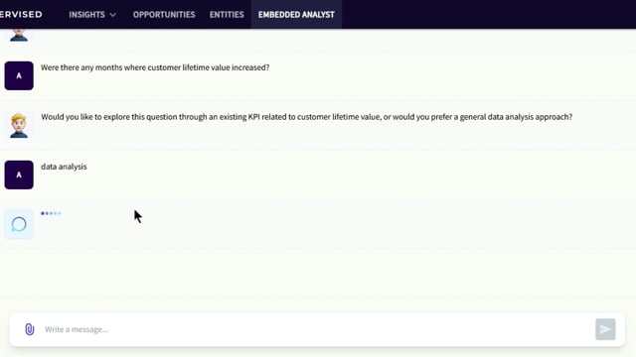Select the Embedded Analyst tab
Image resolution: width=636 pixels, height=357 pixels.
[296, 15]
